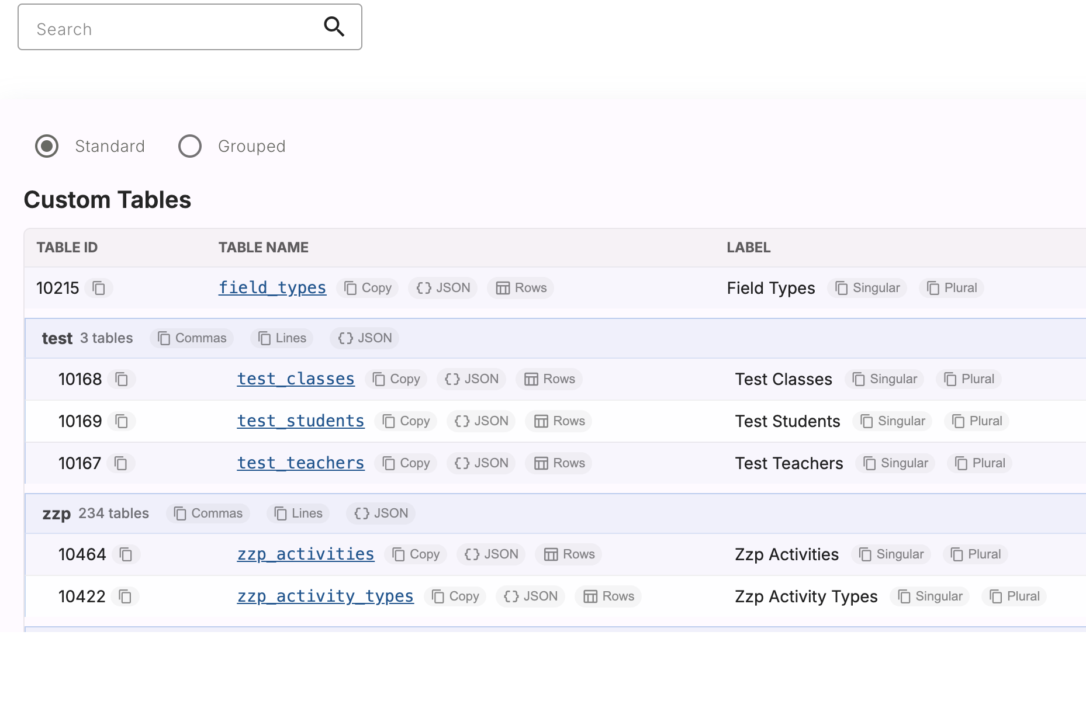Open Rows for field_types

coord(521,288)
